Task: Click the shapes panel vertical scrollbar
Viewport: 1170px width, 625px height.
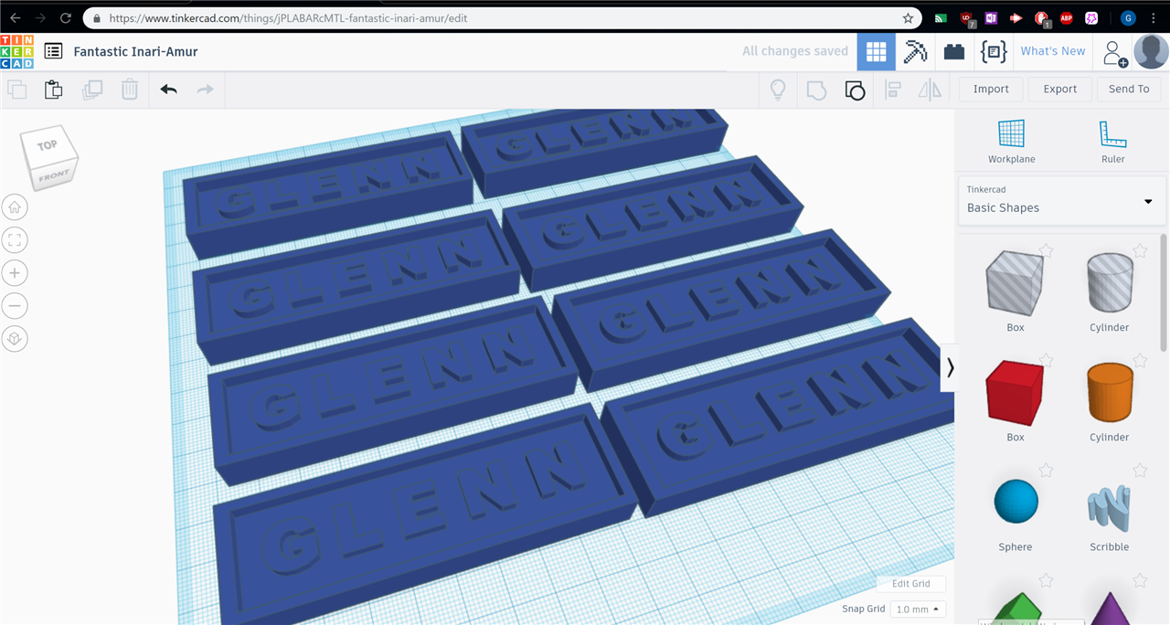Action: 1164,292
